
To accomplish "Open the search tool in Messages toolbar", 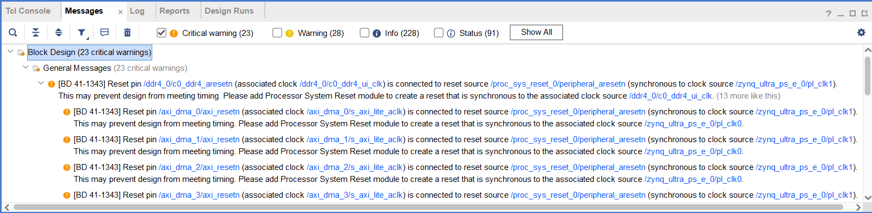I will click(x=13, y=33).
